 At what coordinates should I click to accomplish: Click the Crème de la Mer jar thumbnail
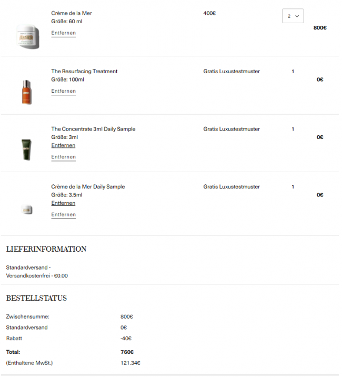[27, 36]
